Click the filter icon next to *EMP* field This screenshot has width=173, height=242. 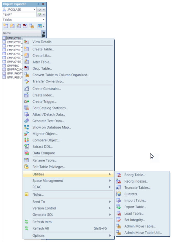pyautogui.click(x=40, y=15)
